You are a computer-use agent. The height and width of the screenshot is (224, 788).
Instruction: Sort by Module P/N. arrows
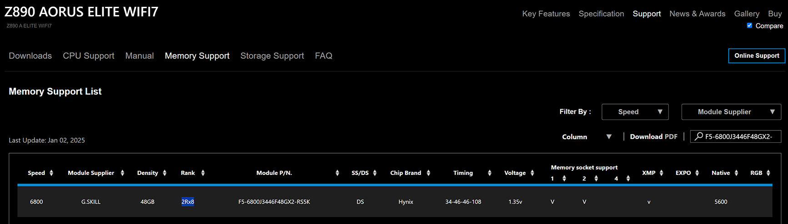[x=337, y=173]
